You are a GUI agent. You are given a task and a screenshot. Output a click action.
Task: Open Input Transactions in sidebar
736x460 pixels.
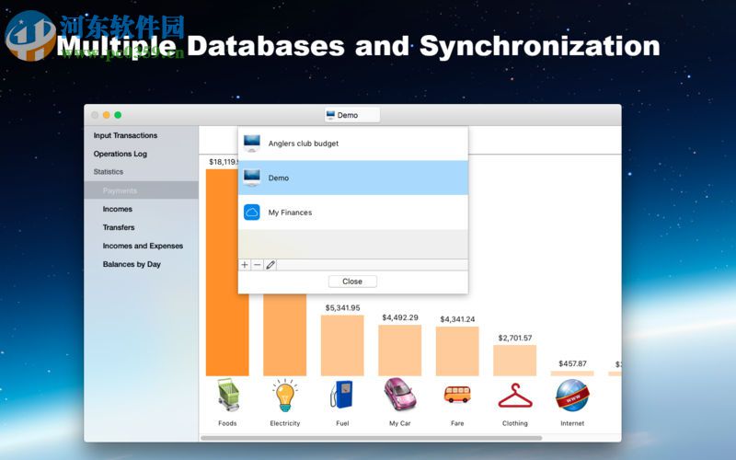coord(125,135)
